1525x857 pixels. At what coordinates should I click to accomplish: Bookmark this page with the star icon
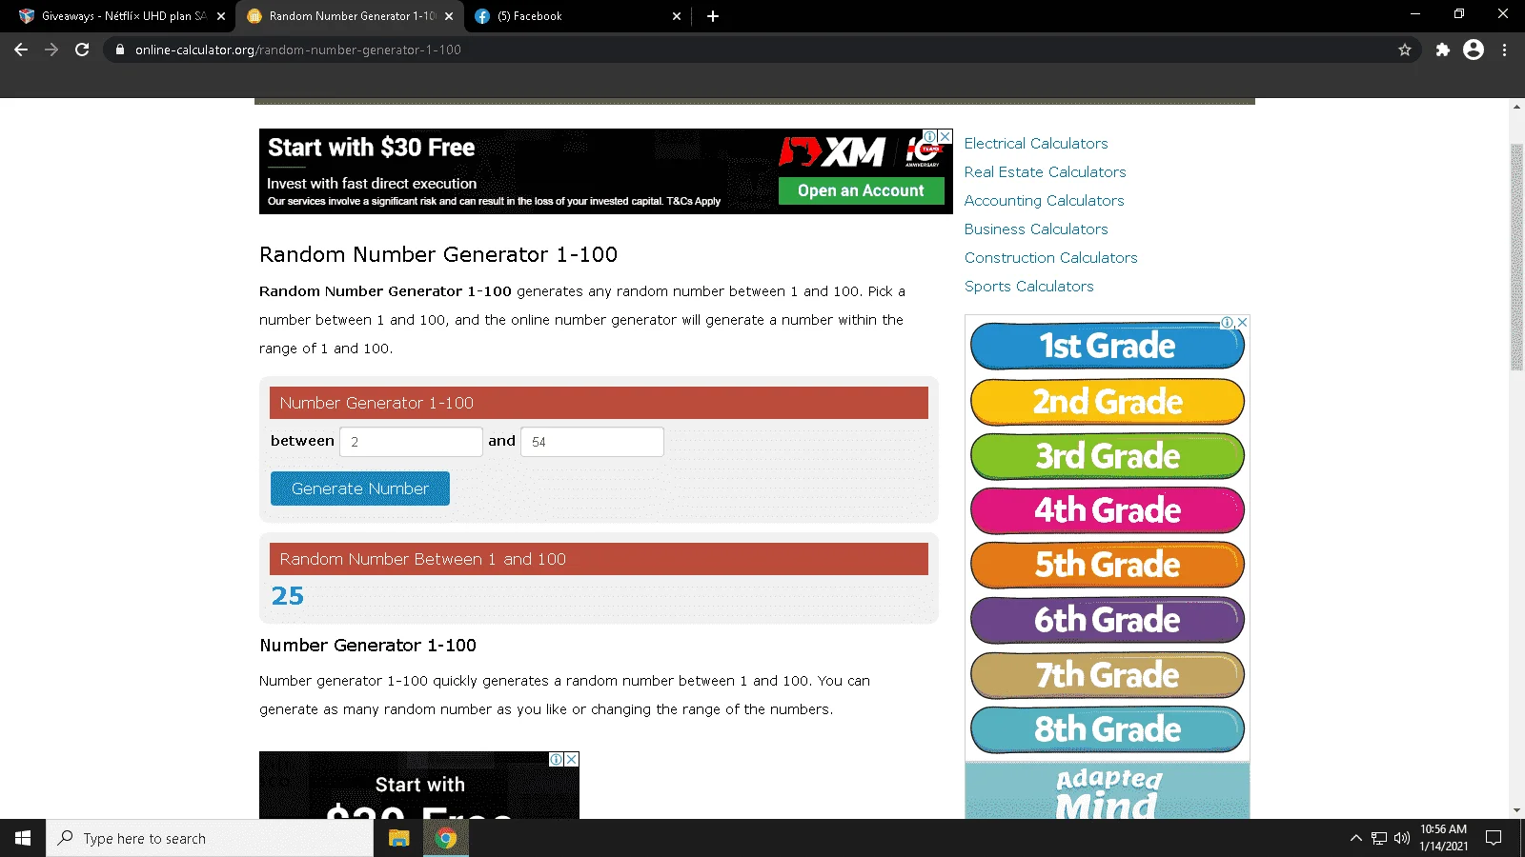(1404, 50)
